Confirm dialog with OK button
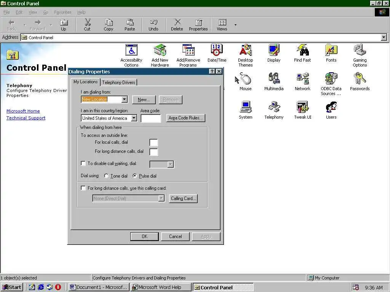Screen dimensions: 390x292 point(144,236)
